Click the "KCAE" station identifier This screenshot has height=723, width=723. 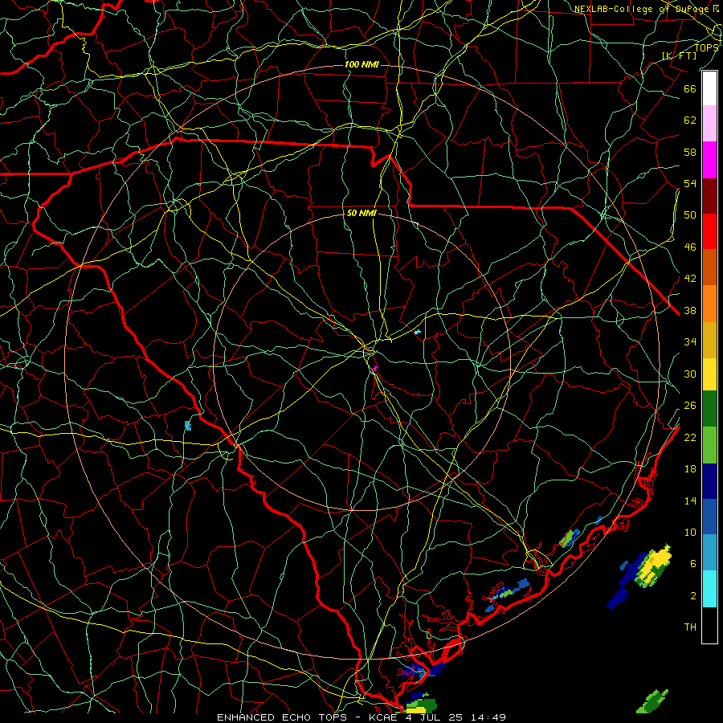pos(382,717)
